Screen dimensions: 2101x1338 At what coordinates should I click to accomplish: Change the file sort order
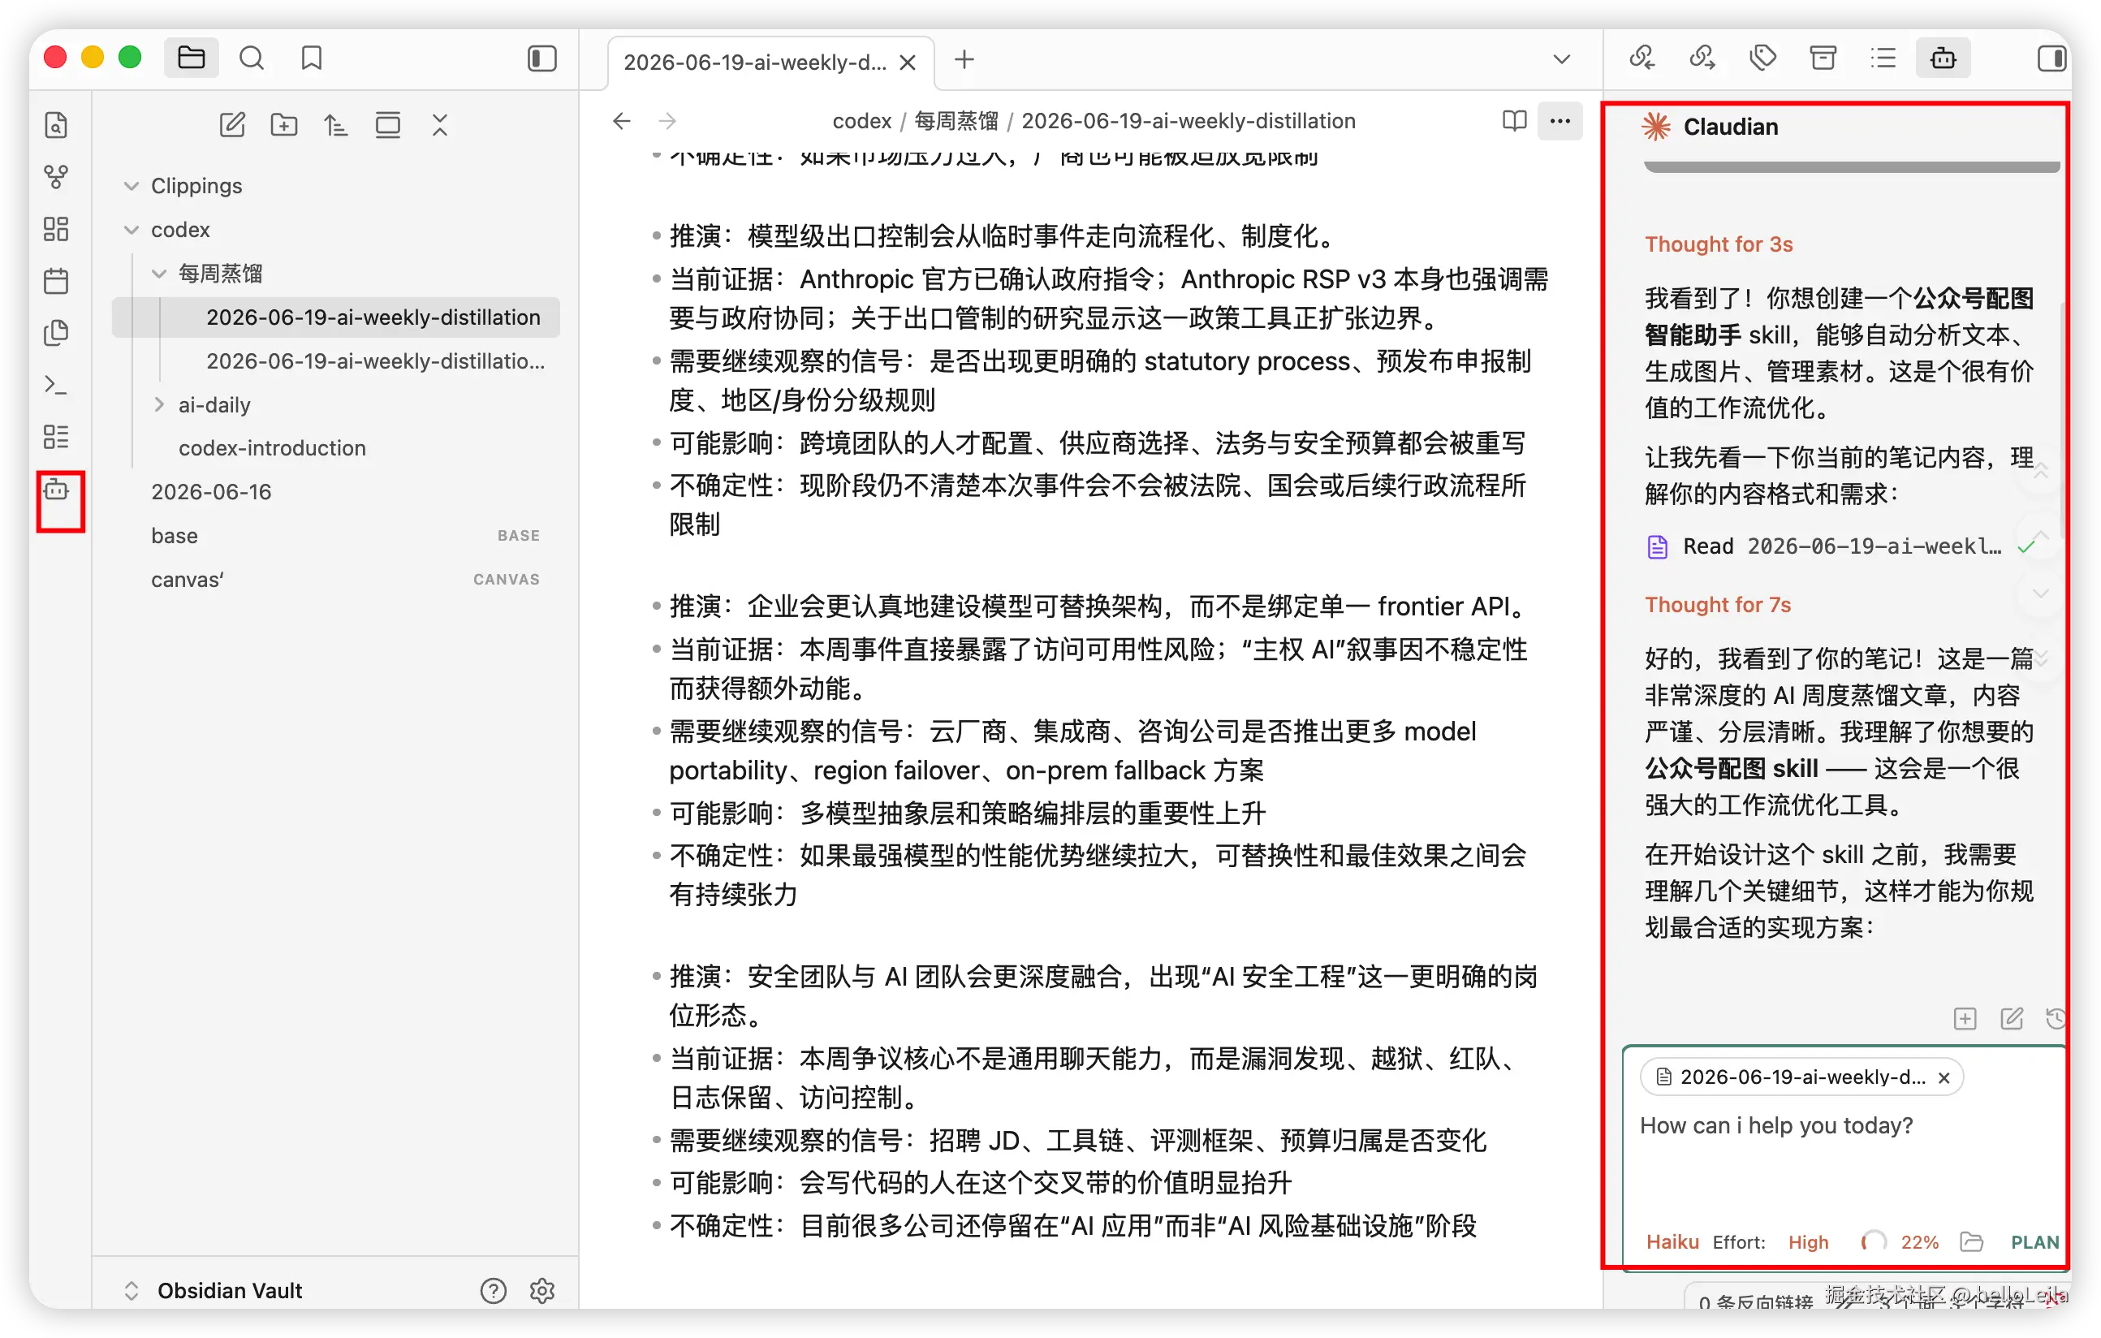tap(336, 125)
